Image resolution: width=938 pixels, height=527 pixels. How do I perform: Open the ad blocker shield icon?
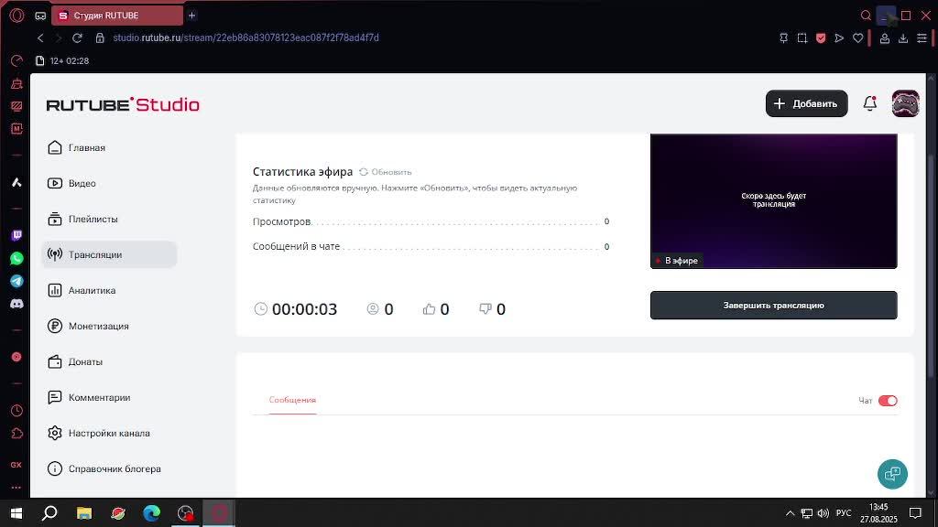point(821,38)
